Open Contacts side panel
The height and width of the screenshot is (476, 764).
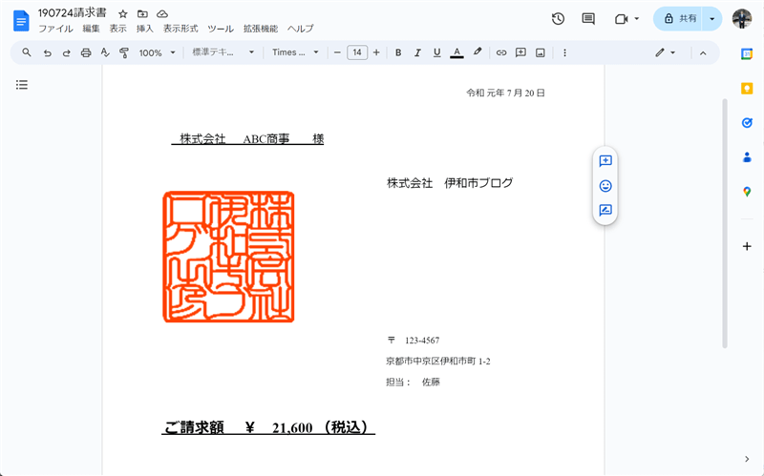(x=747, y=157)
